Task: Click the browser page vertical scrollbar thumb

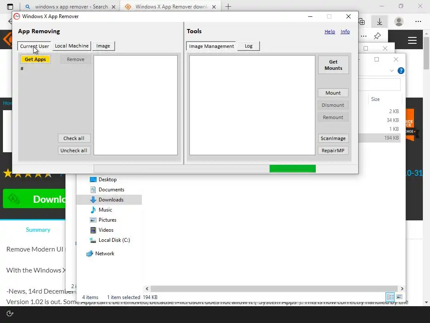Action: pyautogui.click(x=426, y=53)
